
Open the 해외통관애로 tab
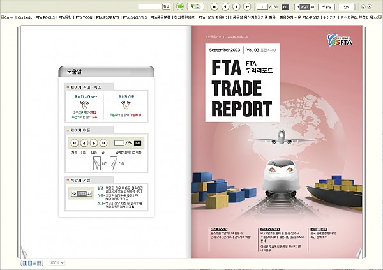184,17
